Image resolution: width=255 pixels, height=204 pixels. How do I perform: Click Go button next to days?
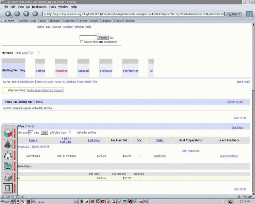coord(44,133)
